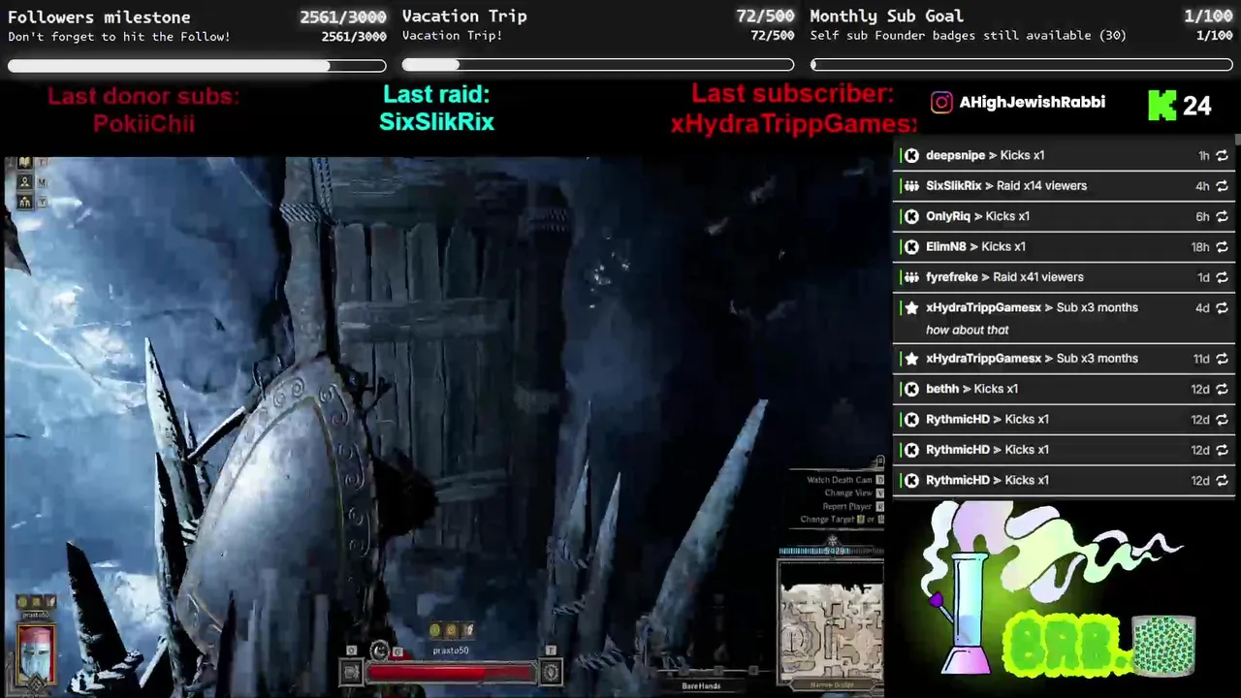Click the minimap location name label

point(831,685)
